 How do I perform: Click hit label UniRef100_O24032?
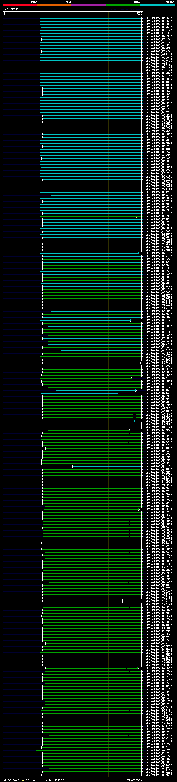(159, 393)
